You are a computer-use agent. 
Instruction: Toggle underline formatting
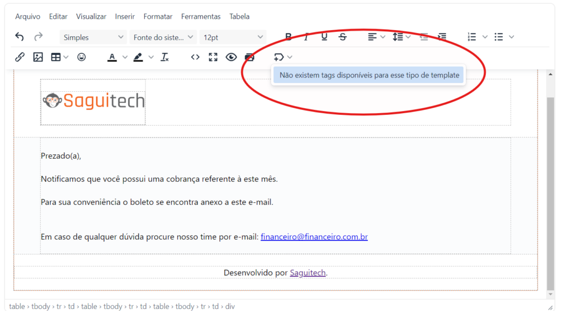click(x=324, y=37)
